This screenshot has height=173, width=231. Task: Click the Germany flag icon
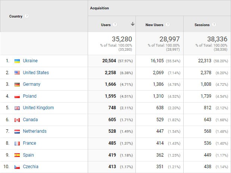click(17, 84)
